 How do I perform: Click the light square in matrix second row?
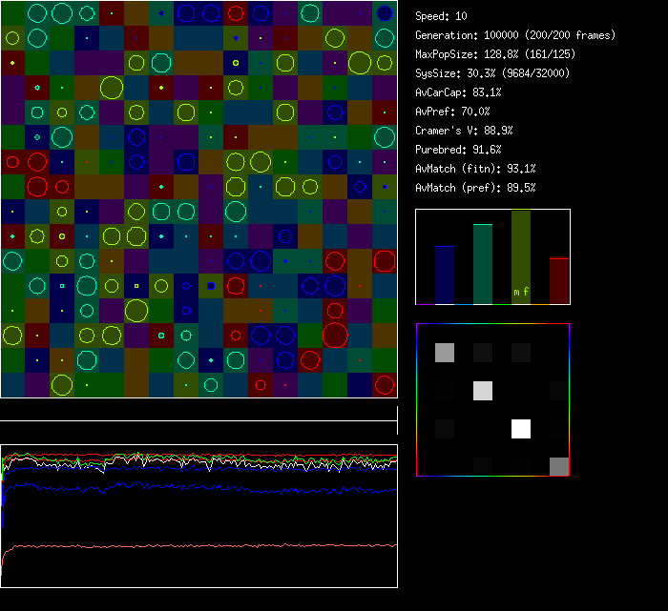(x=483, y=391)
